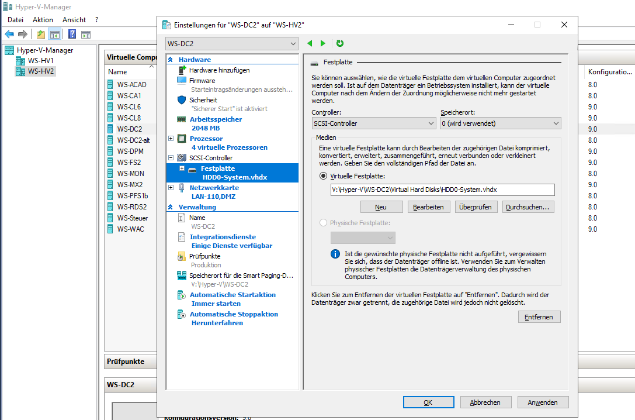
Task: Select WS-RDS2 in the VM list
Action: (132, 206)
